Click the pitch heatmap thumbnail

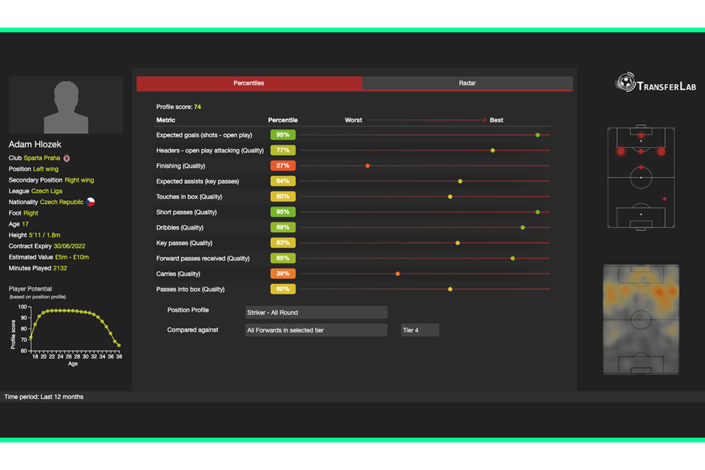(x=641, y=319)
